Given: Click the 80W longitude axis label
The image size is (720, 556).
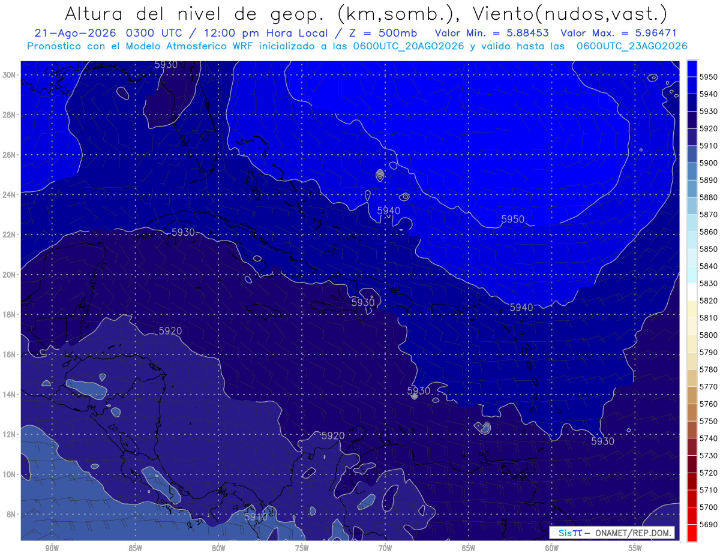Looking at the screenshot, I should tap(218, 548).
